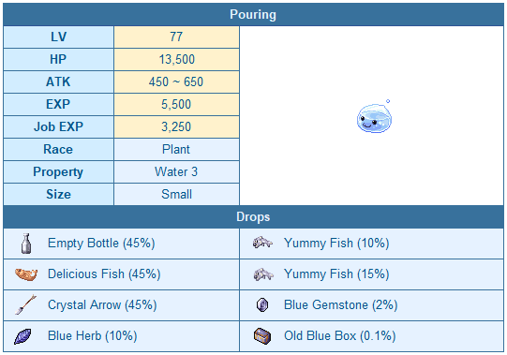Click the HP value 13,500 cell
The width and height of the screenshot is (507, 355).
176,60
